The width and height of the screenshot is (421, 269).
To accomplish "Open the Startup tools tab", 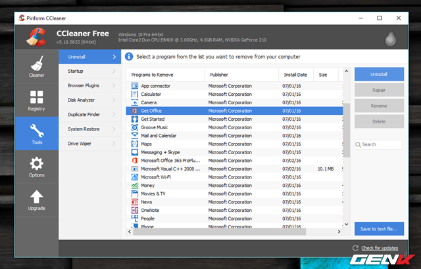I will (x=89, y=71).
